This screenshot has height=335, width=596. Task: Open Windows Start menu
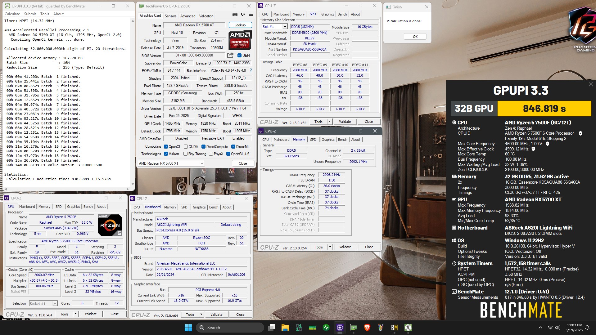[188, 328]
